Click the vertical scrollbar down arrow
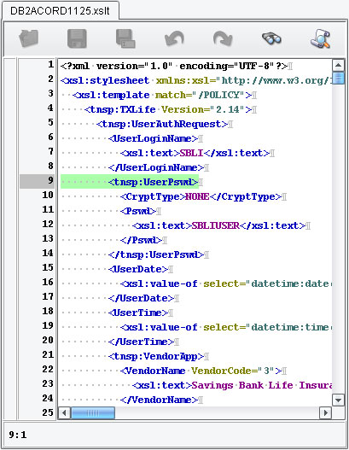Image resolution: width=349 pixels, height=450 pixels. pos(339,400)
